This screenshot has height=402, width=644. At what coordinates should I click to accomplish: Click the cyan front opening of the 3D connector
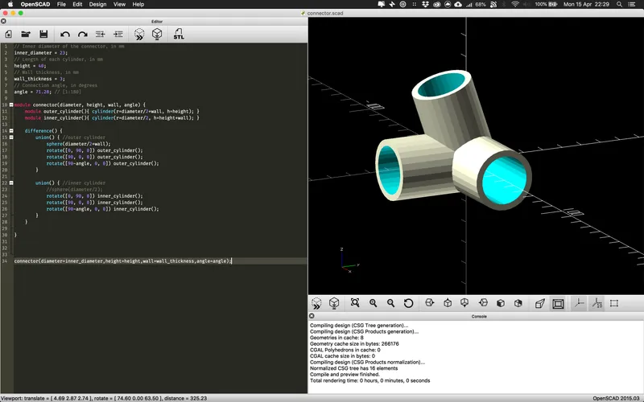point(505,180)
